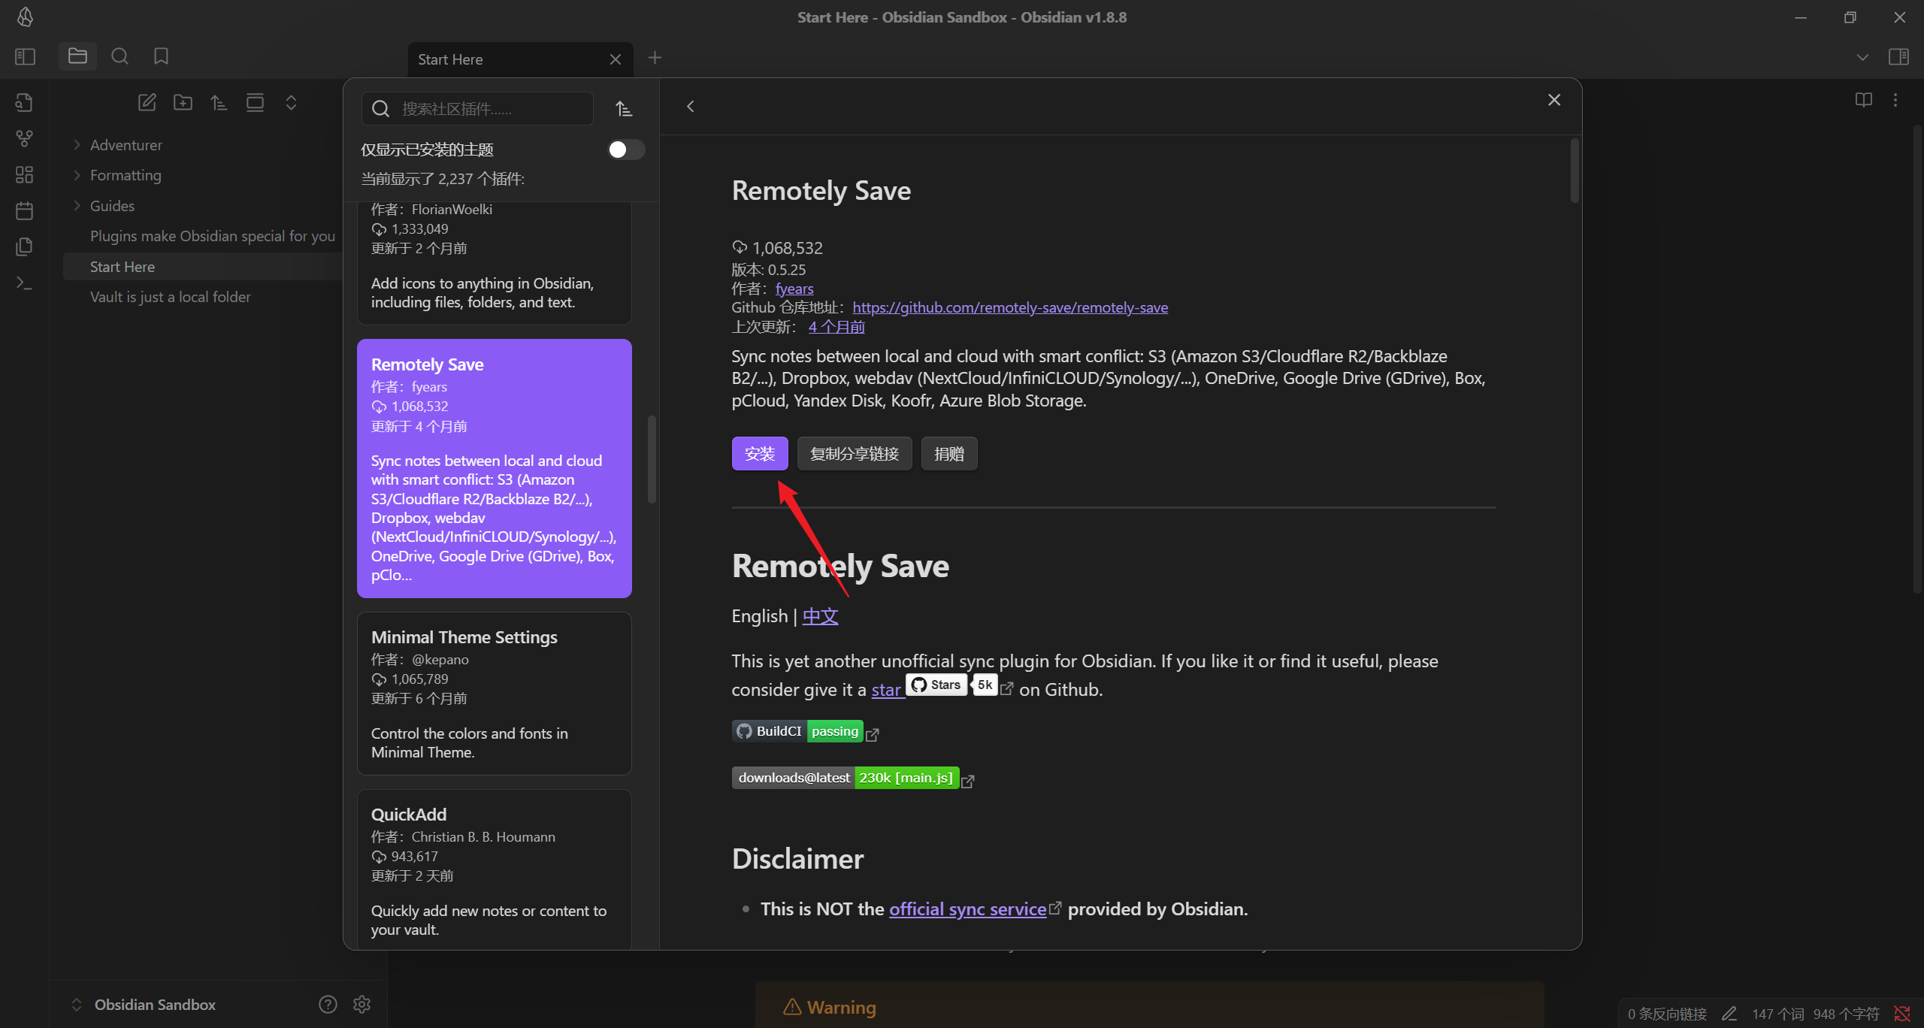Click the star link on Github

click(886, 690)
